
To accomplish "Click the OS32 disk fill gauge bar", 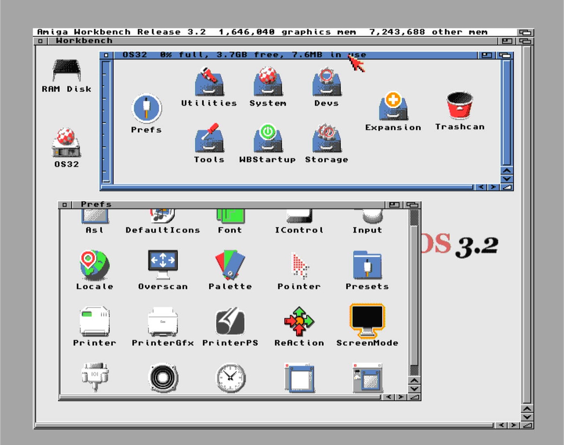I will 106,122.
